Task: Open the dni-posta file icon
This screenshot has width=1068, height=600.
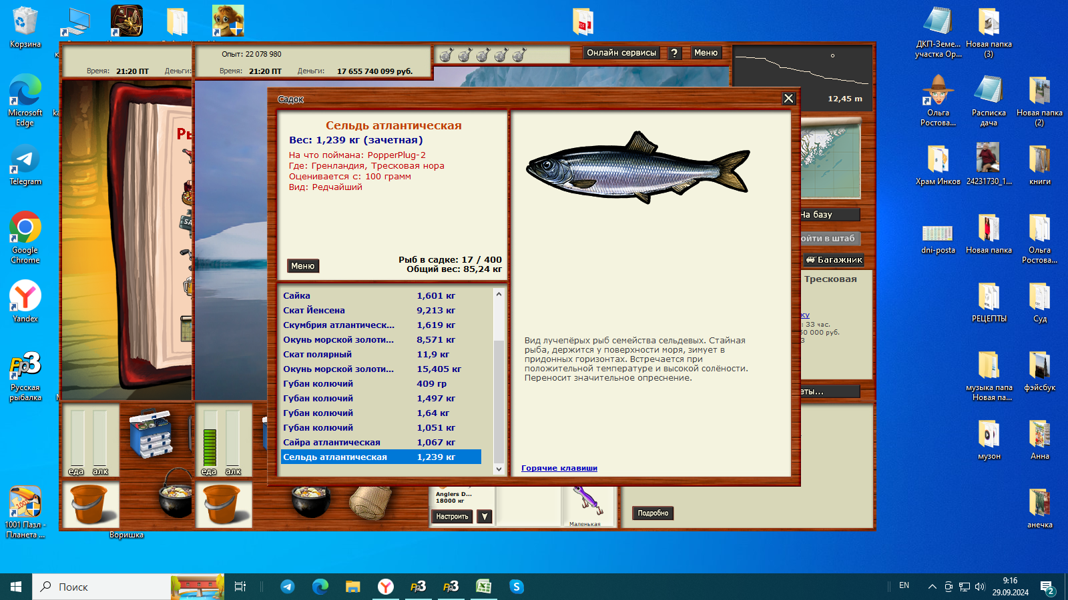Action: (938, 237)
